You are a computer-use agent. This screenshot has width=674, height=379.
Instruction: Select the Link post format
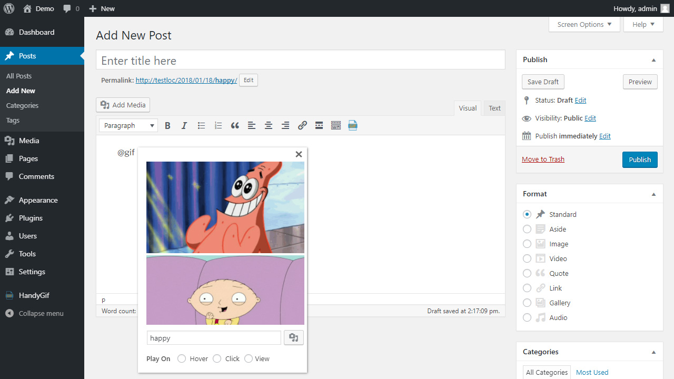(527, 288)
